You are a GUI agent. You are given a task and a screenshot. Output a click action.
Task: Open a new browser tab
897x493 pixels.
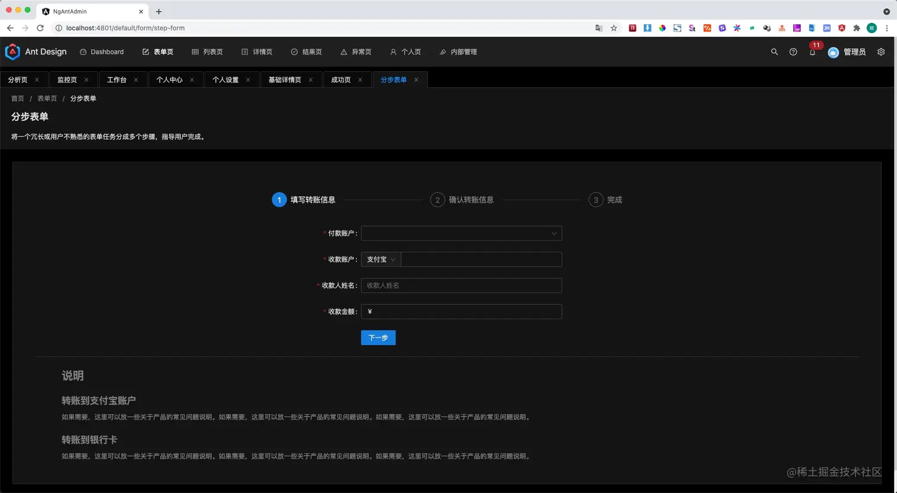tap(158, 11)
